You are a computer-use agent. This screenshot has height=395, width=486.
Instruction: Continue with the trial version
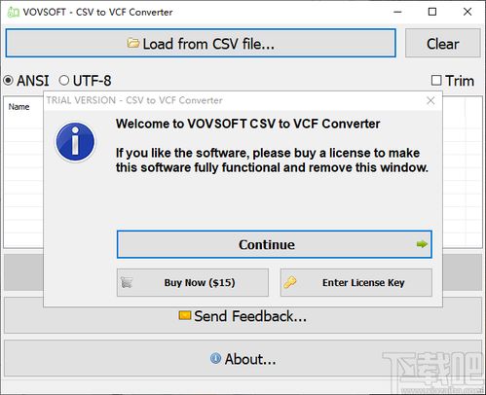coord(275,244)
